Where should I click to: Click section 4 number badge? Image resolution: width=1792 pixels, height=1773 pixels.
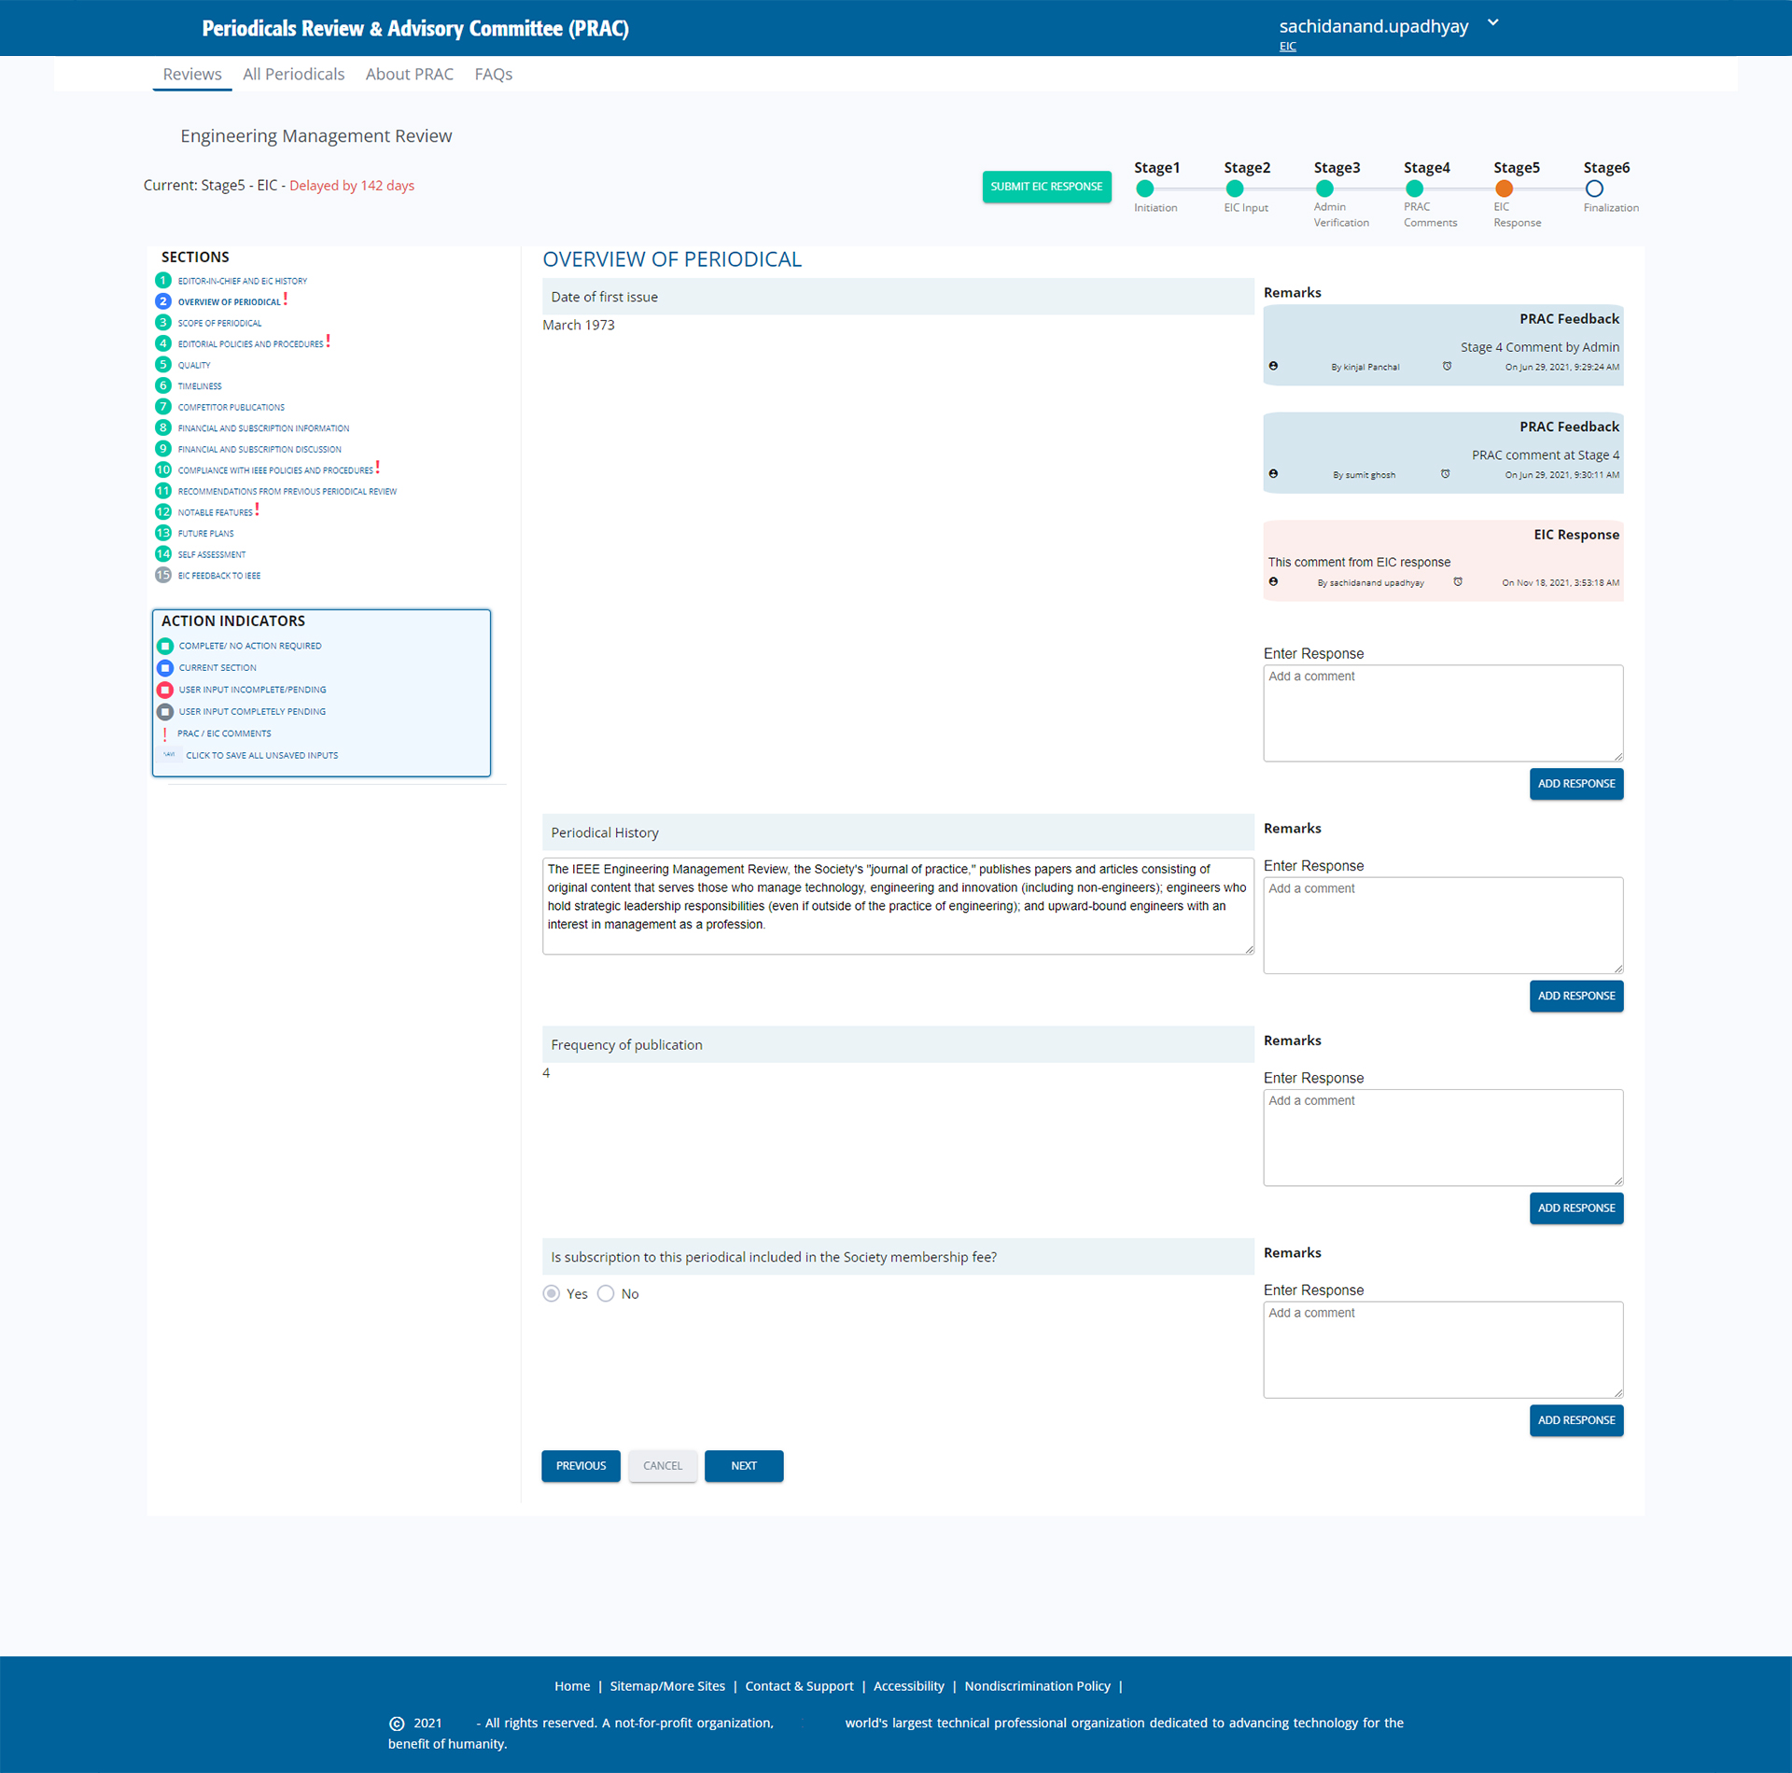pos(163,343)
